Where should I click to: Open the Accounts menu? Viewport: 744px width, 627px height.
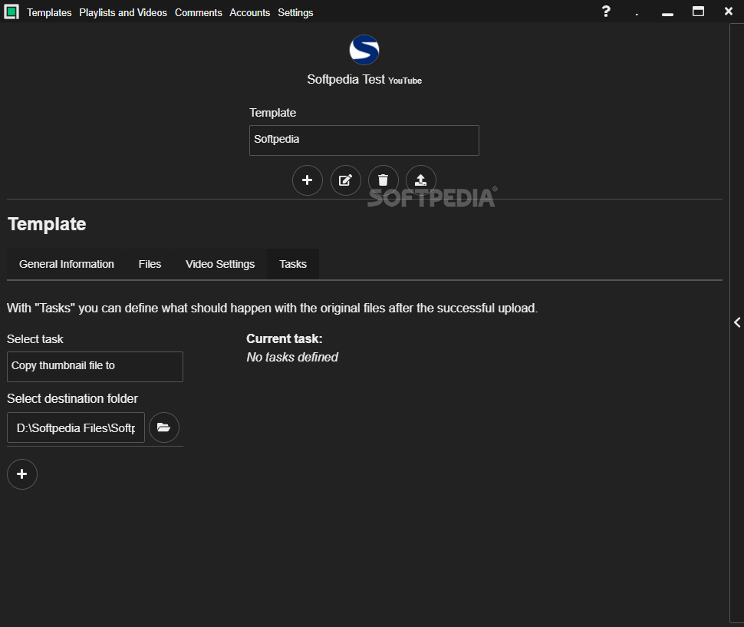249,13
